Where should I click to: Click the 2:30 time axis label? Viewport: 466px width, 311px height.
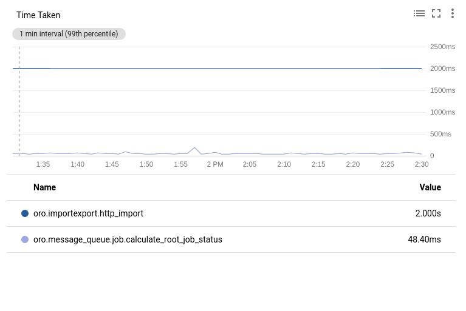[x=422, y=164]
